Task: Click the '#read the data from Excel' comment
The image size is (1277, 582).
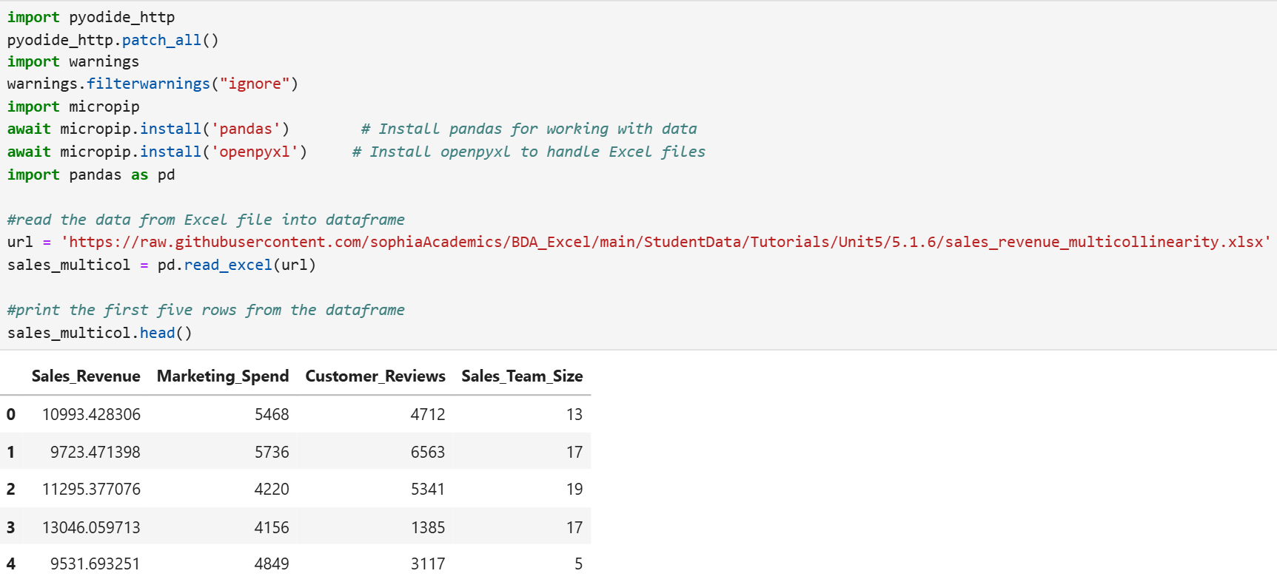Action: (206, 220)
